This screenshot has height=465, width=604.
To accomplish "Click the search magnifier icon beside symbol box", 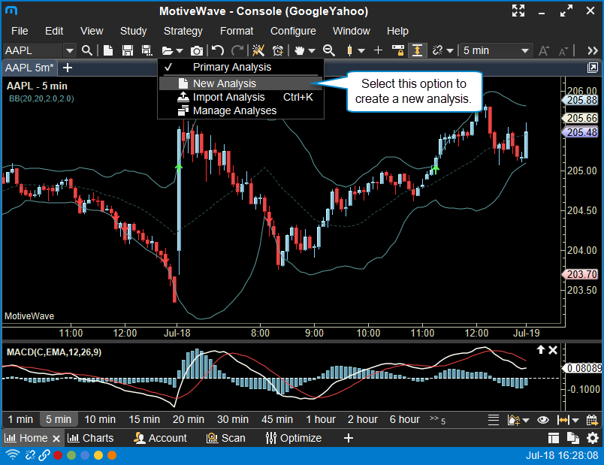I will [x=87, y=50].
